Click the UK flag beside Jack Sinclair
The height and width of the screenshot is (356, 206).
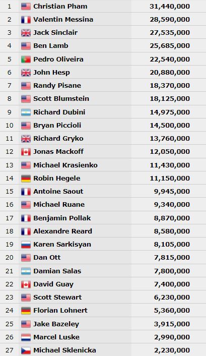(26, 33)
